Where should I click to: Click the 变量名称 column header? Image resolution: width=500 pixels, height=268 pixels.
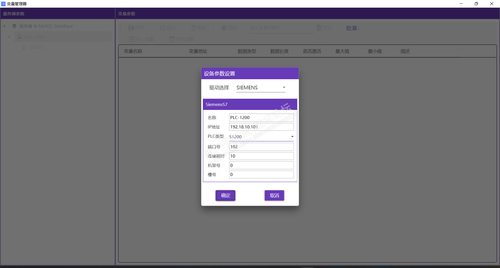point(133,51)
